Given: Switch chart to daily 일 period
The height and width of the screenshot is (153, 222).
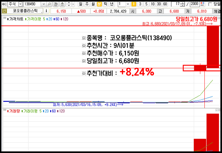Looking at the screenshot, I should click(x=81, y=4).
